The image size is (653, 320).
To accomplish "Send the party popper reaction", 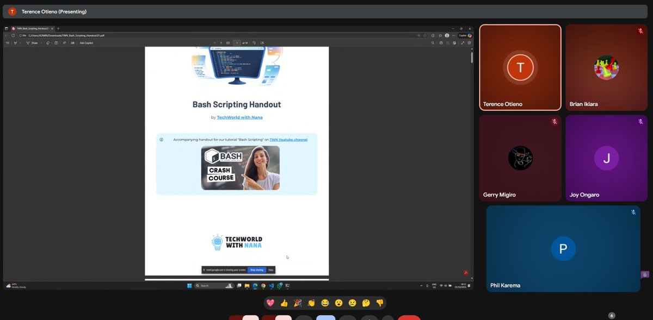I will pyautogui.click(x=298, y=303).
